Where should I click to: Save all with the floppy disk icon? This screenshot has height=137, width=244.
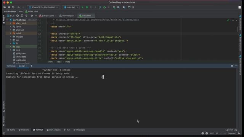(9, 7)
